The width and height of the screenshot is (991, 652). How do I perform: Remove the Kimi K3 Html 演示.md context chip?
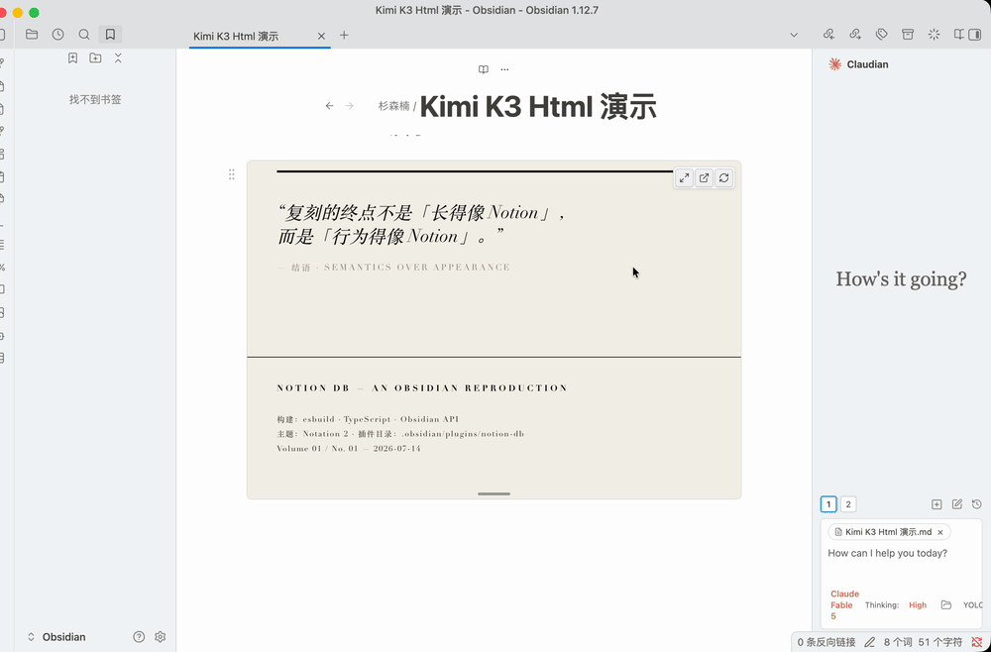(x=940, y=532)
